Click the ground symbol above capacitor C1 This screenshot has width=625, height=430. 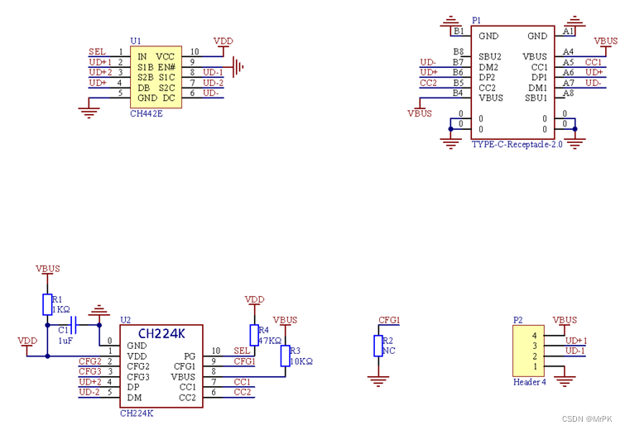pyautogui.click(x=99, y=310)
